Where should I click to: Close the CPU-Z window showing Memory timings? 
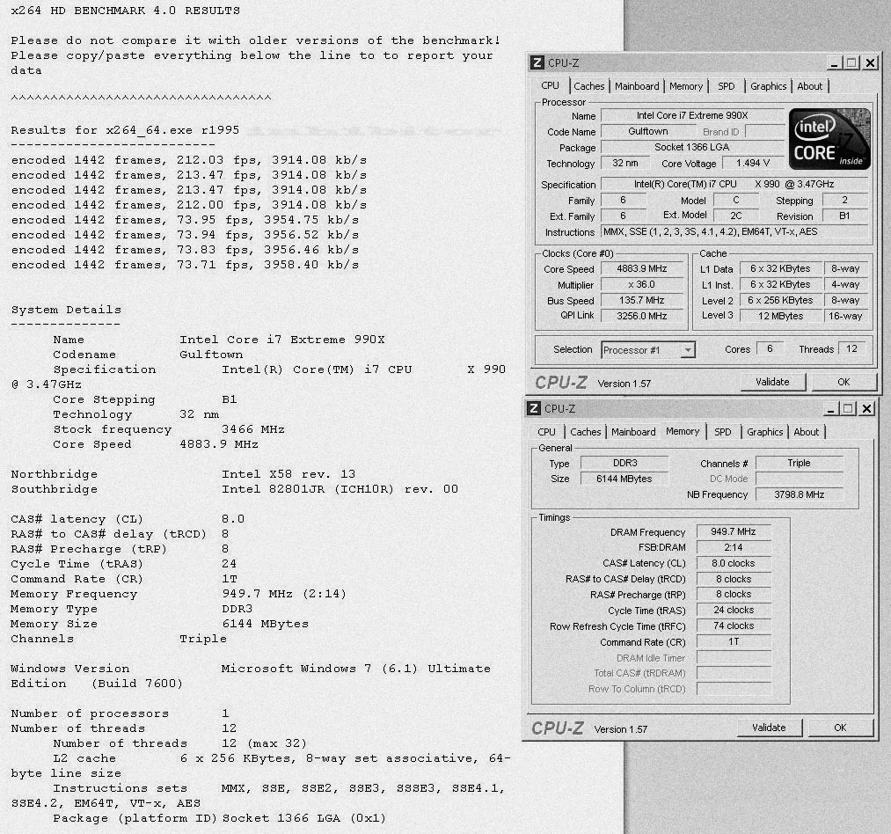click(x=866, y=408)
